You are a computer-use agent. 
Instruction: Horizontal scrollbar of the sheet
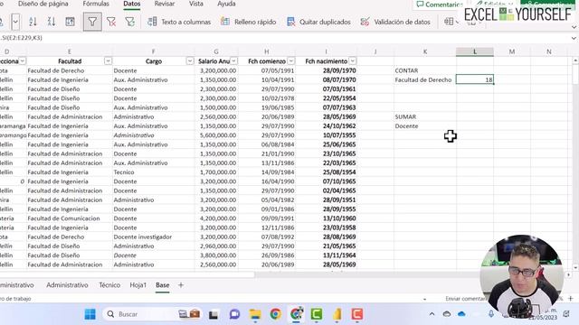coord(128,274)
